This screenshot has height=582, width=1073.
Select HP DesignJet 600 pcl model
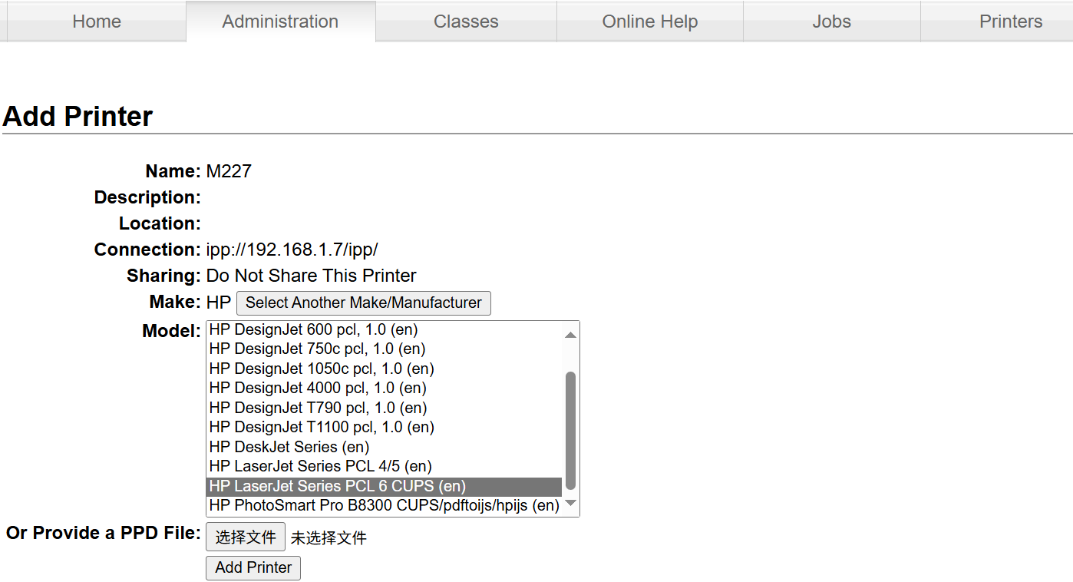point(385,329)
